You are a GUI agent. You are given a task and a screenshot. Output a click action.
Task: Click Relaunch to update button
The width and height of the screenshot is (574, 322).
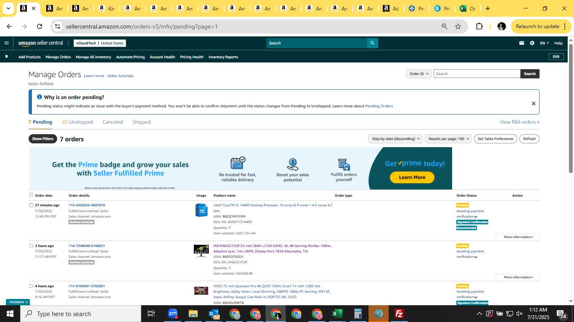(x=541, y=26)
